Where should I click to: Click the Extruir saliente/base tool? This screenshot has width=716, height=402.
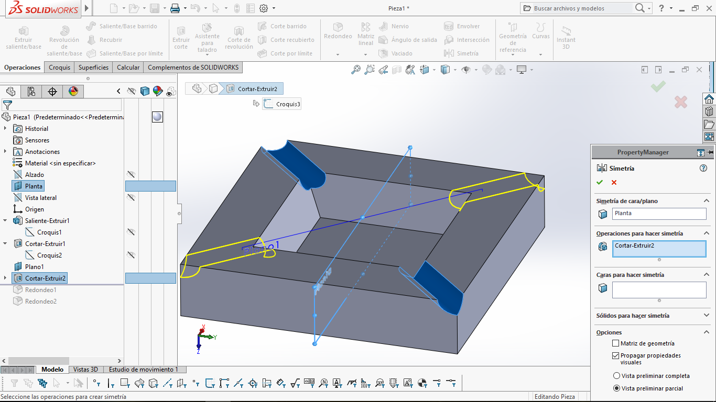(24, 38)
